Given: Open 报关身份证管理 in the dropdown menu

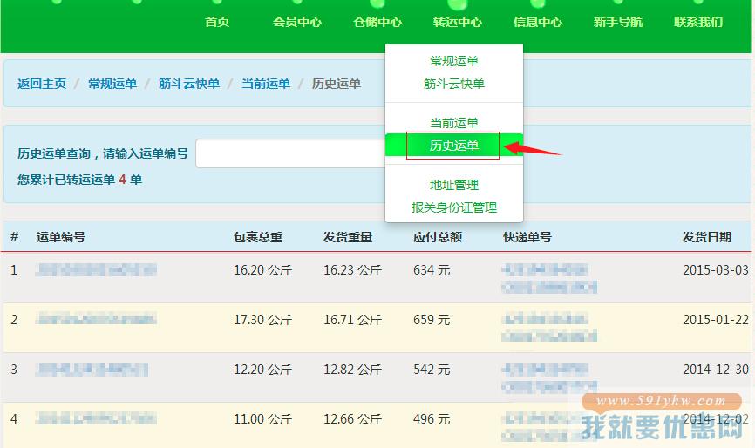Looking at the screenshot, I should [454, 207].
